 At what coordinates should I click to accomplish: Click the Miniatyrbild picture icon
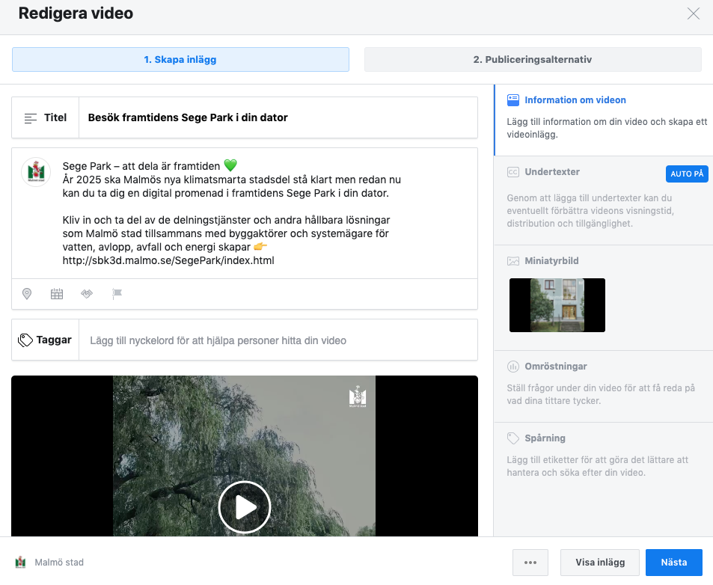(513, 261)
